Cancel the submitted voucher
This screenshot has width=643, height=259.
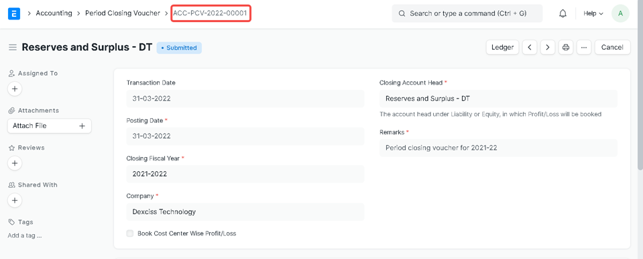[612, 47]
